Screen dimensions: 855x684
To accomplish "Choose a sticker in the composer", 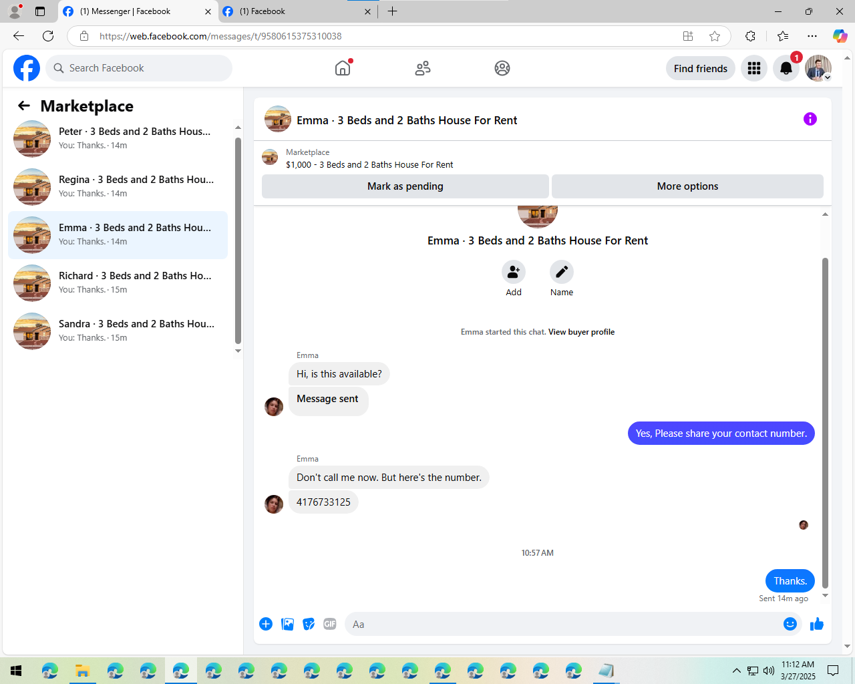I will pyautogui.click(x=309, y=624).
